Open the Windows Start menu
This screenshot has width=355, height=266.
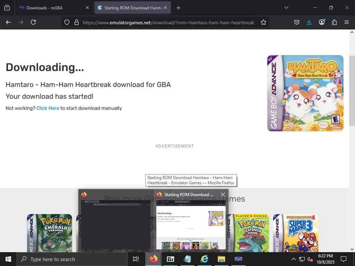tap(8, 259)
